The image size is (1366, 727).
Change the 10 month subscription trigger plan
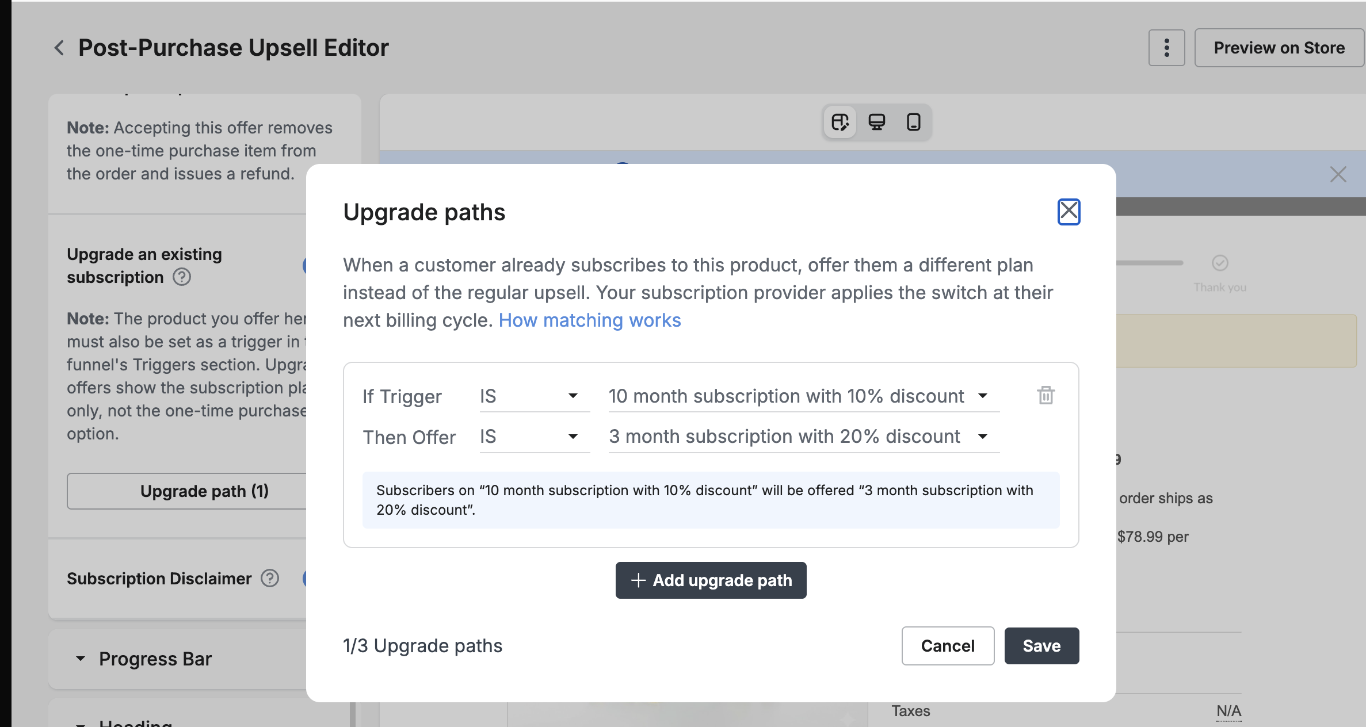[x=804, y=396]
